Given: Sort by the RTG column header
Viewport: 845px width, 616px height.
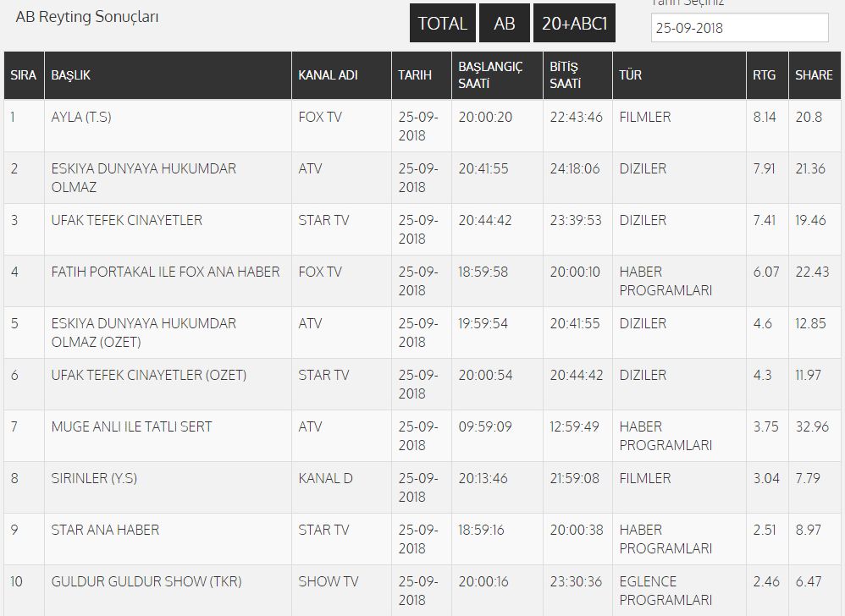Looking at the screenshot, I should [765, 74].
